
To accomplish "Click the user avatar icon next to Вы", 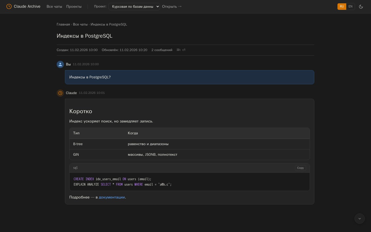I will pos(60,64).
